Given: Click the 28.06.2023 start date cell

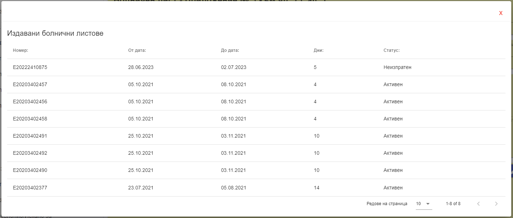Looking at the screenshot, I should click(141, 67).
